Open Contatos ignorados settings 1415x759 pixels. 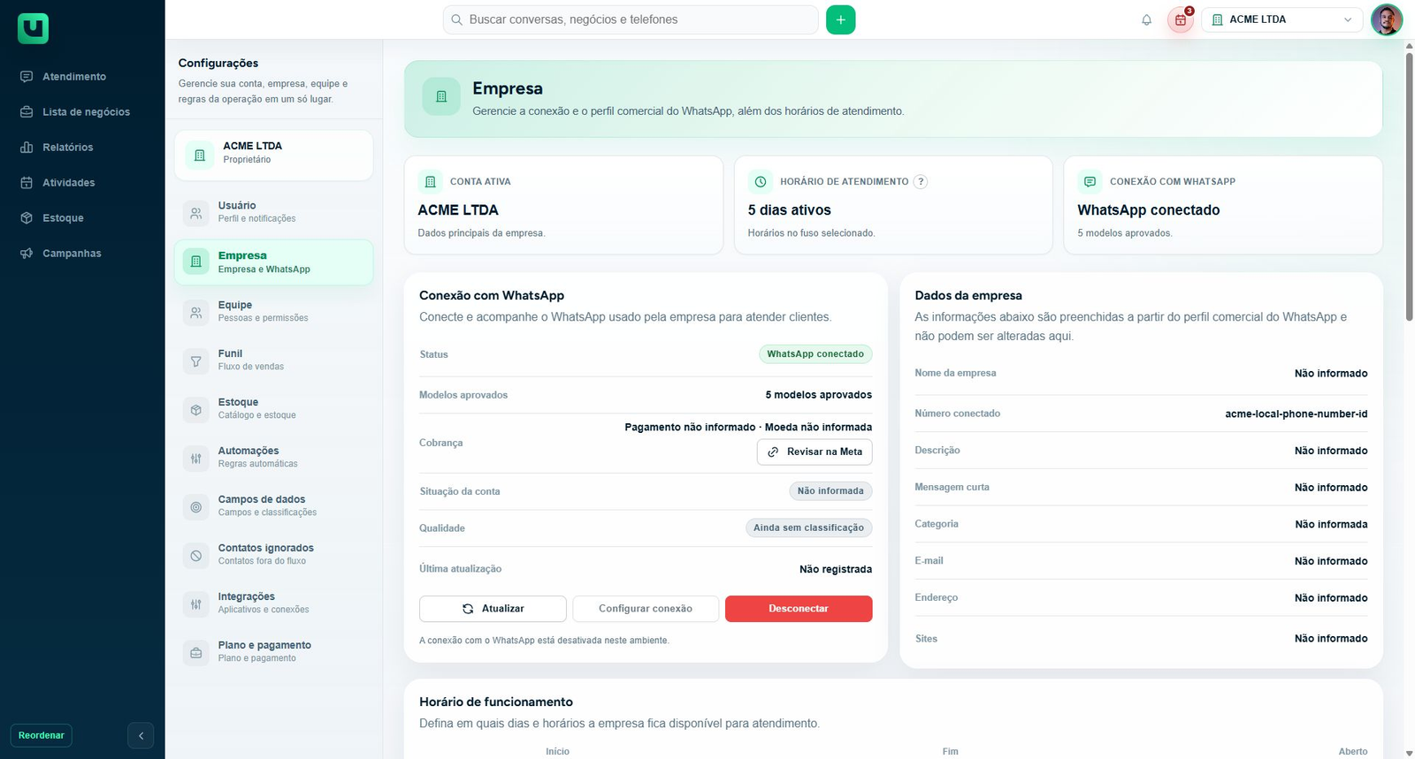(x=273, y=554)
